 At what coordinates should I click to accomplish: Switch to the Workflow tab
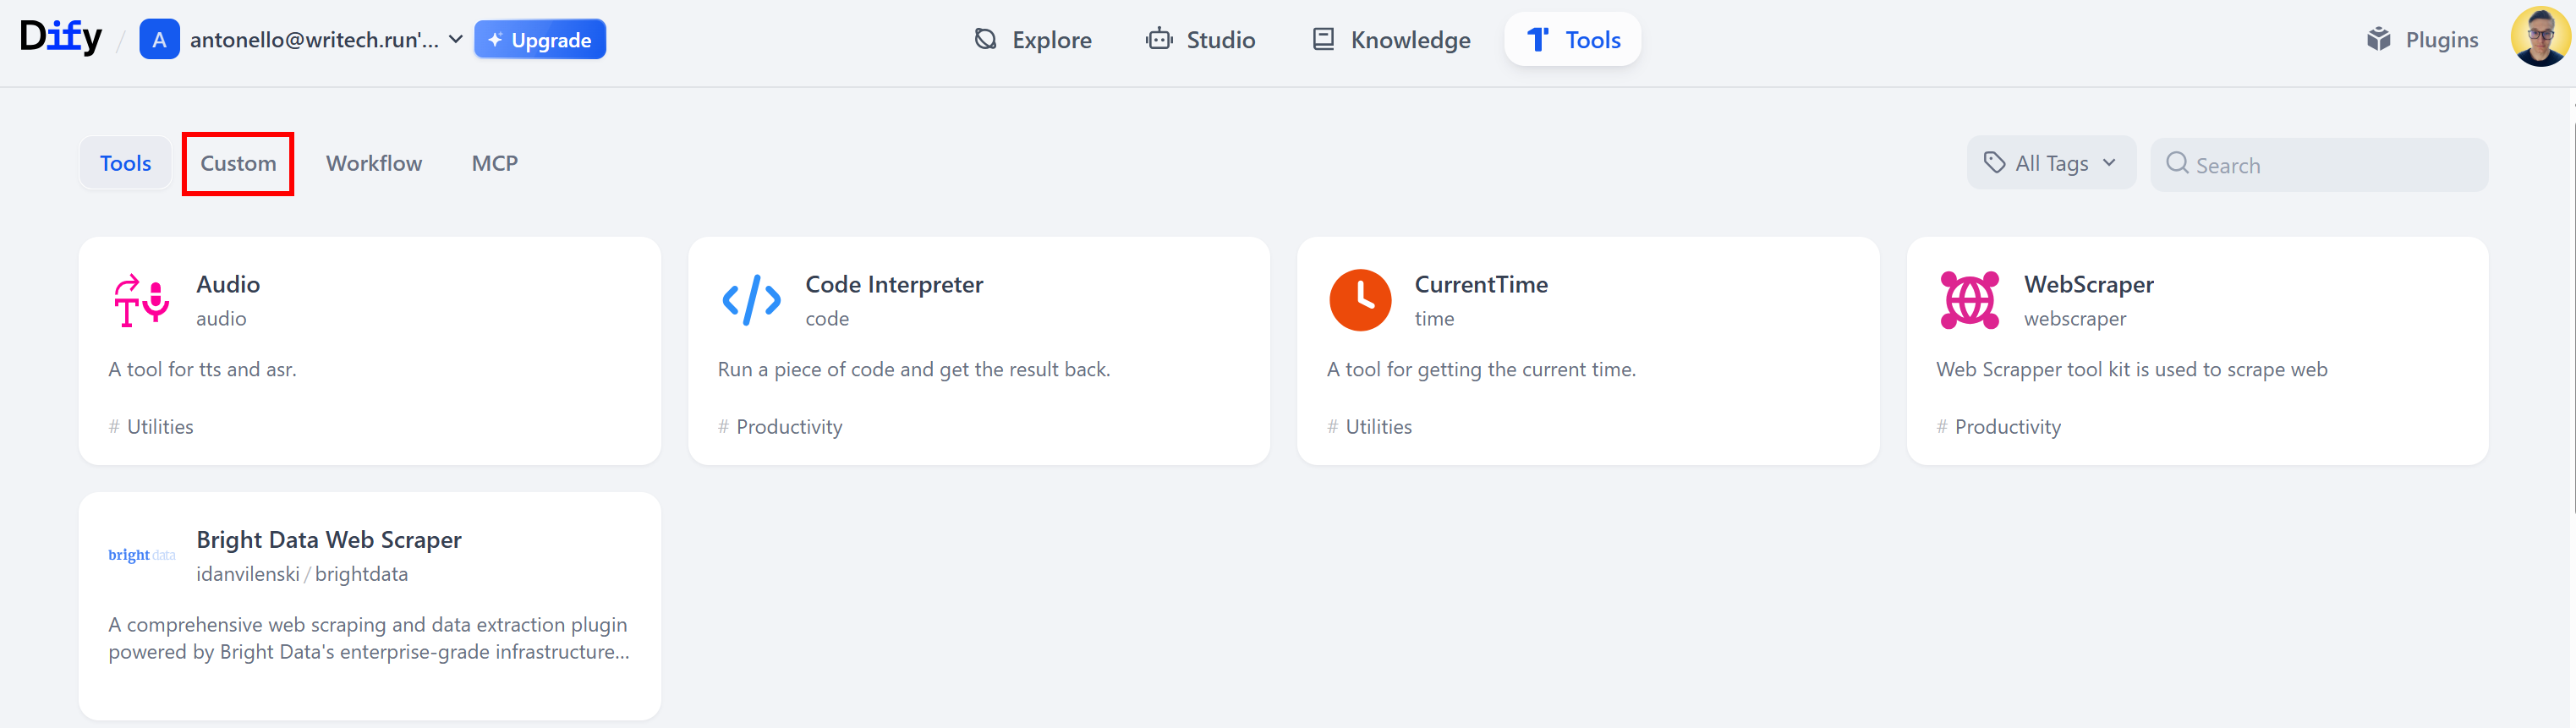coord(374,164)
